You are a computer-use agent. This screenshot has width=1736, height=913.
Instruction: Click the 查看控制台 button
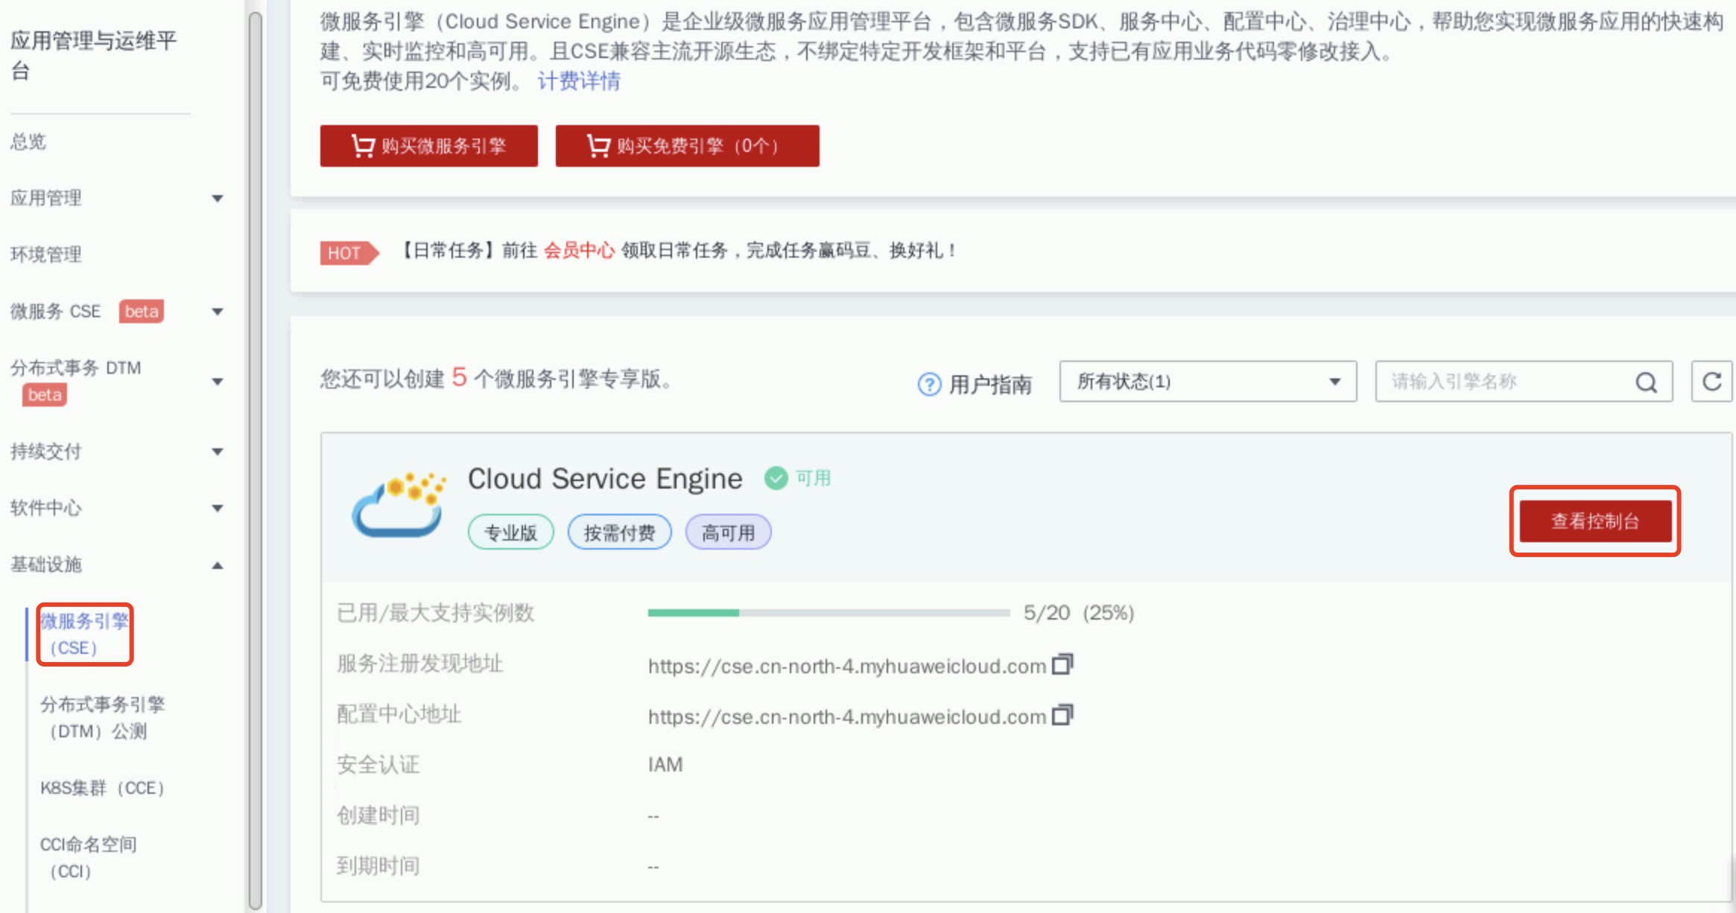tap(1594, 521)
